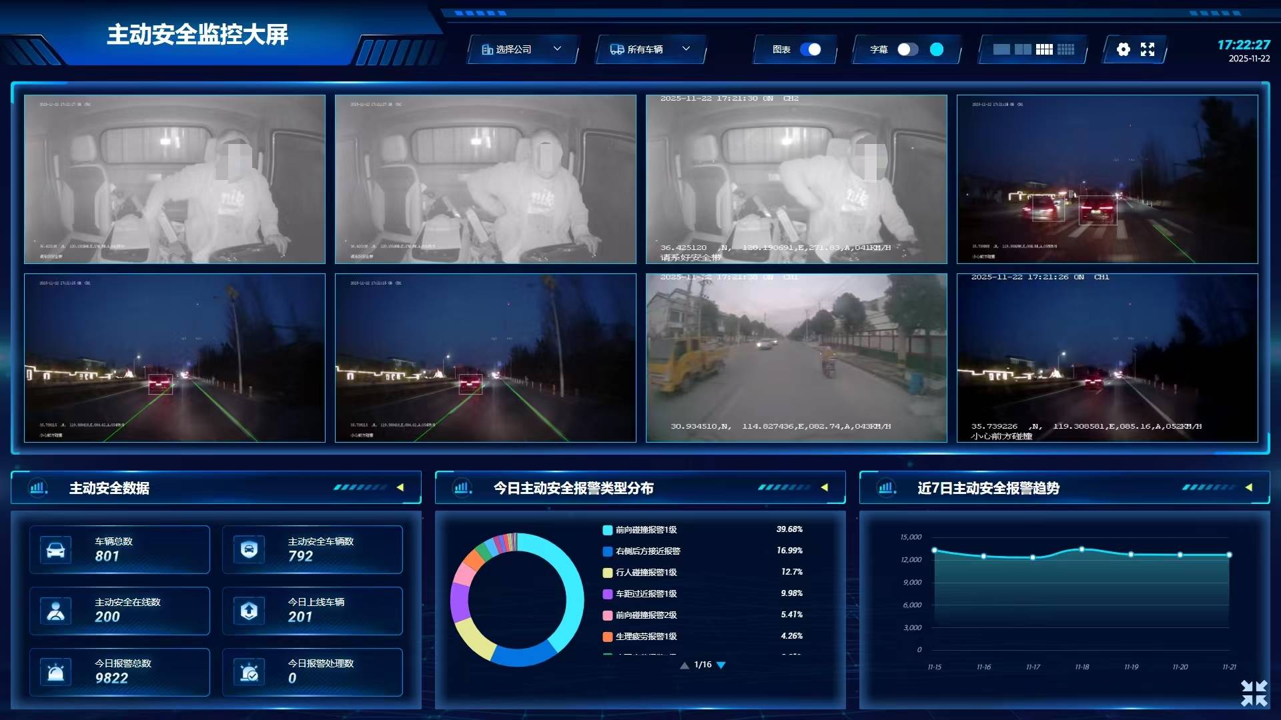Open settings gear icon
This screenshot has height=720, width=1281.
(x=1124, y=49)
